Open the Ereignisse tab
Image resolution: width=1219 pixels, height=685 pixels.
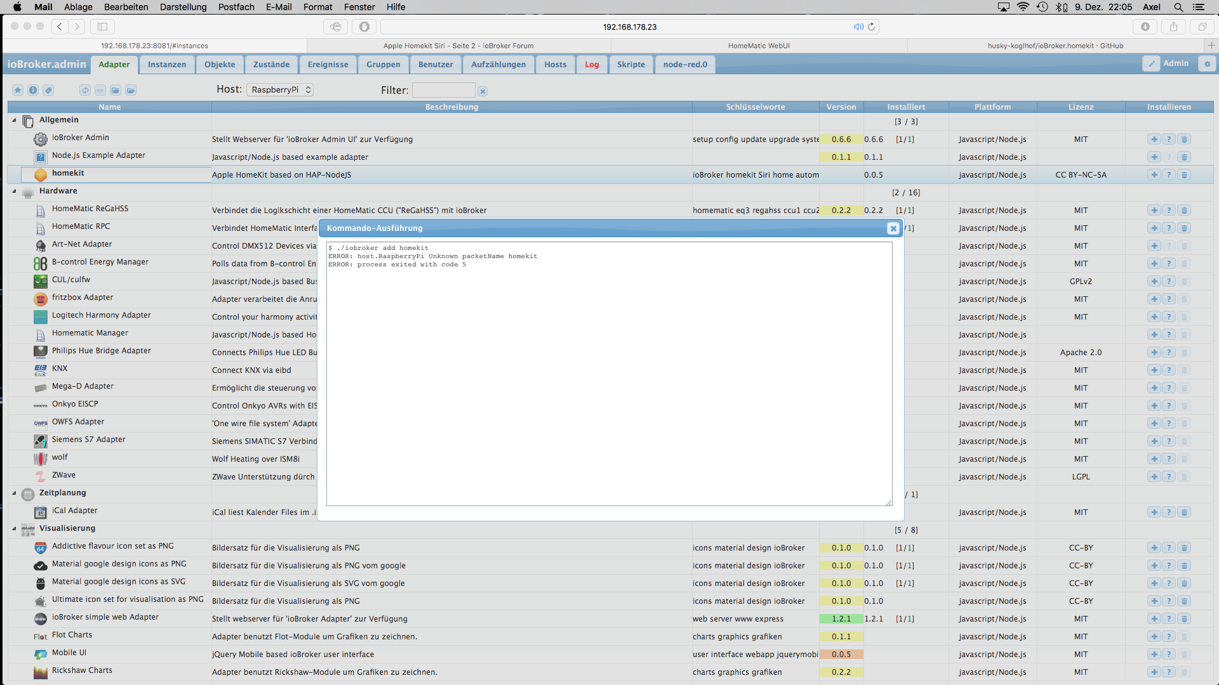point(328,65)
